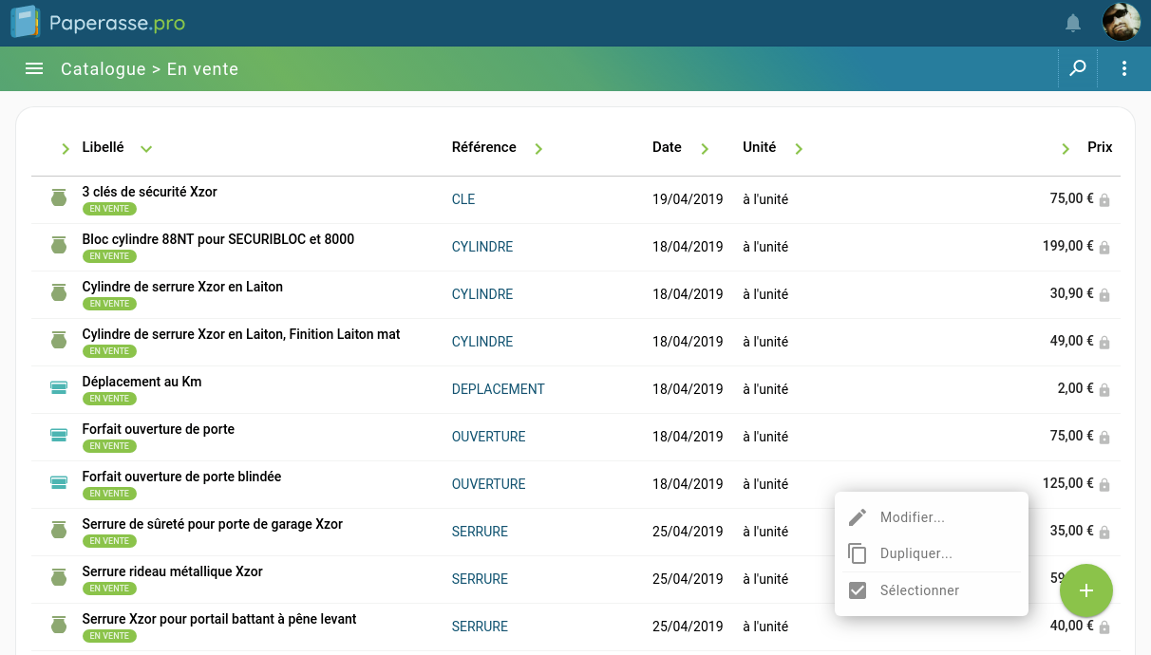Image resolution: width=1151 pixels, height=655 pixels.
Task: Open the DEPLACEMENT reference link
Action: [498, 389]
